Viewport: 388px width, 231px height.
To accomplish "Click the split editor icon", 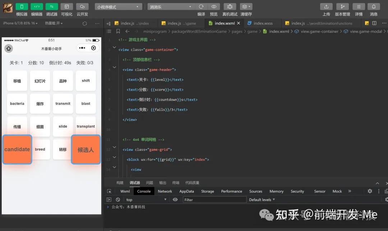I will [x=374, y=23].
